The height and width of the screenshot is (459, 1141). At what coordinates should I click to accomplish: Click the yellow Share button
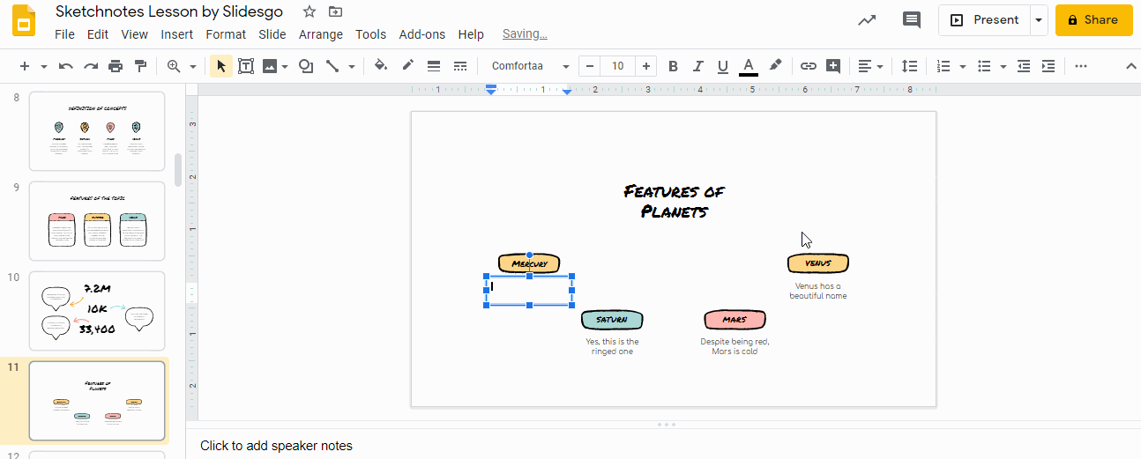point(1093,20)
